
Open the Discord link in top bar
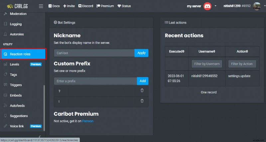pyautogui.click(x=86, y=6)
